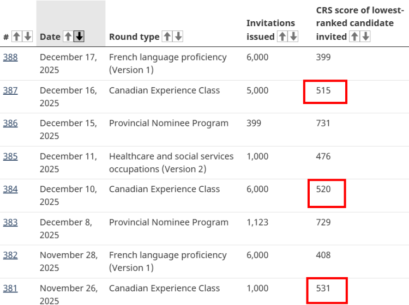Click the highlighted 515 CRS score cell
The width and height of the screenshot is (409, 305).
pyautogui.click(x=325, y=91)
